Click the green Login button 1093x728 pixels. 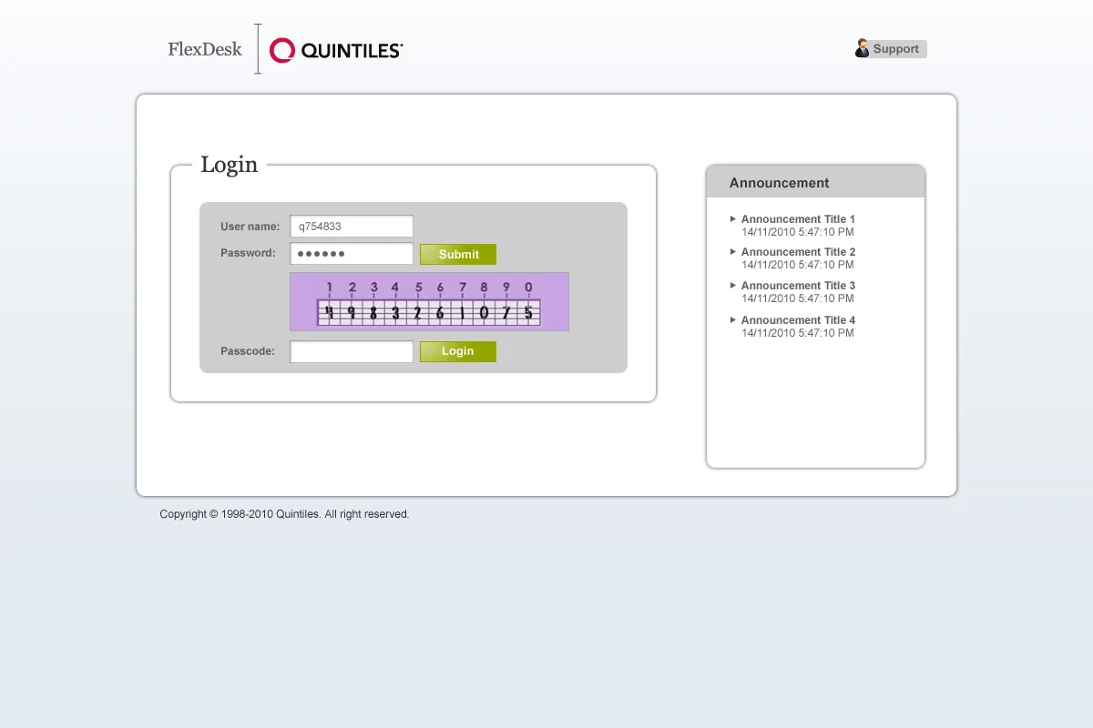[x=458, y=351]
